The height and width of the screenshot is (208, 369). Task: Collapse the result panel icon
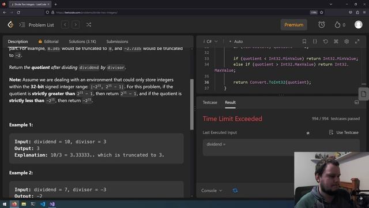[357, 102]
